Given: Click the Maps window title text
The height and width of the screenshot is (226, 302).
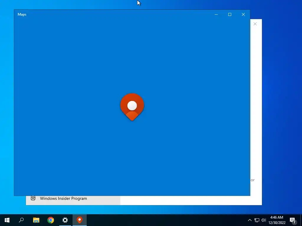Looking at the screenshot, I should coord(22,14).
